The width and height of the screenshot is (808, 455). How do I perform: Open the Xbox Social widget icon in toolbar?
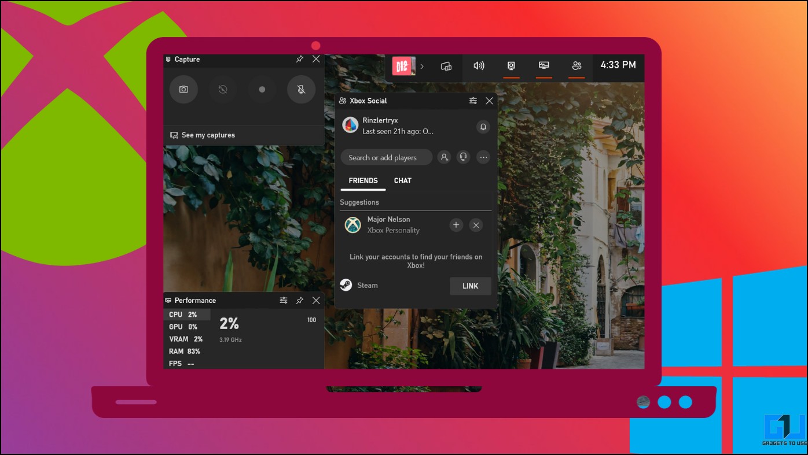(576, 65)
